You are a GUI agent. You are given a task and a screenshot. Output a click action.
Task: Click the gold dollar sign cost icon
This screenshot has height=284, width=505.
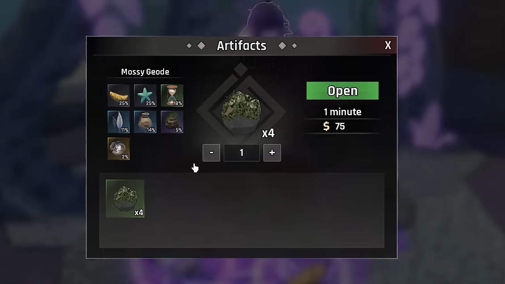point(326,126)
